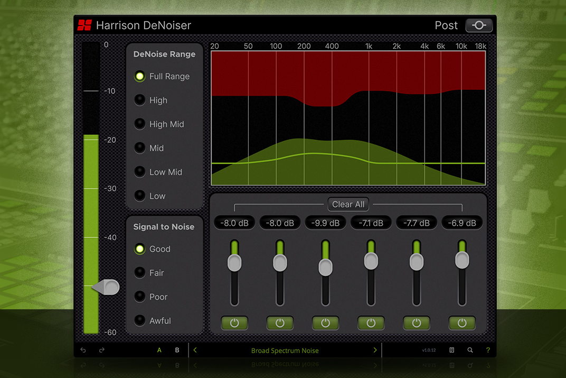Viewport: 566px width, 378px height.
Task: Click the redo arrow in bottom bar
Action: point(102,350)
